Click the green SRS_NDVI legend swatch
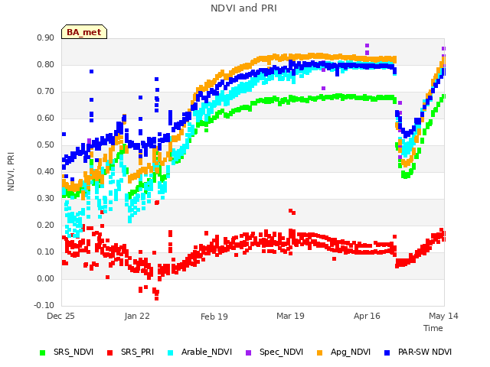This screenshot has height=367, width=490. pyautogui.click(x=43, y=352)
